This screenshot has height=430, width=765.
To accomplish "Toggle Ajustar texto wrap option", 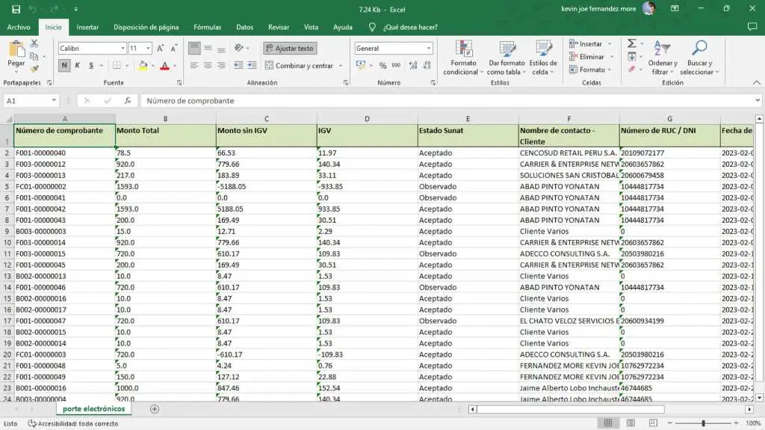I will tap(290, 49).
